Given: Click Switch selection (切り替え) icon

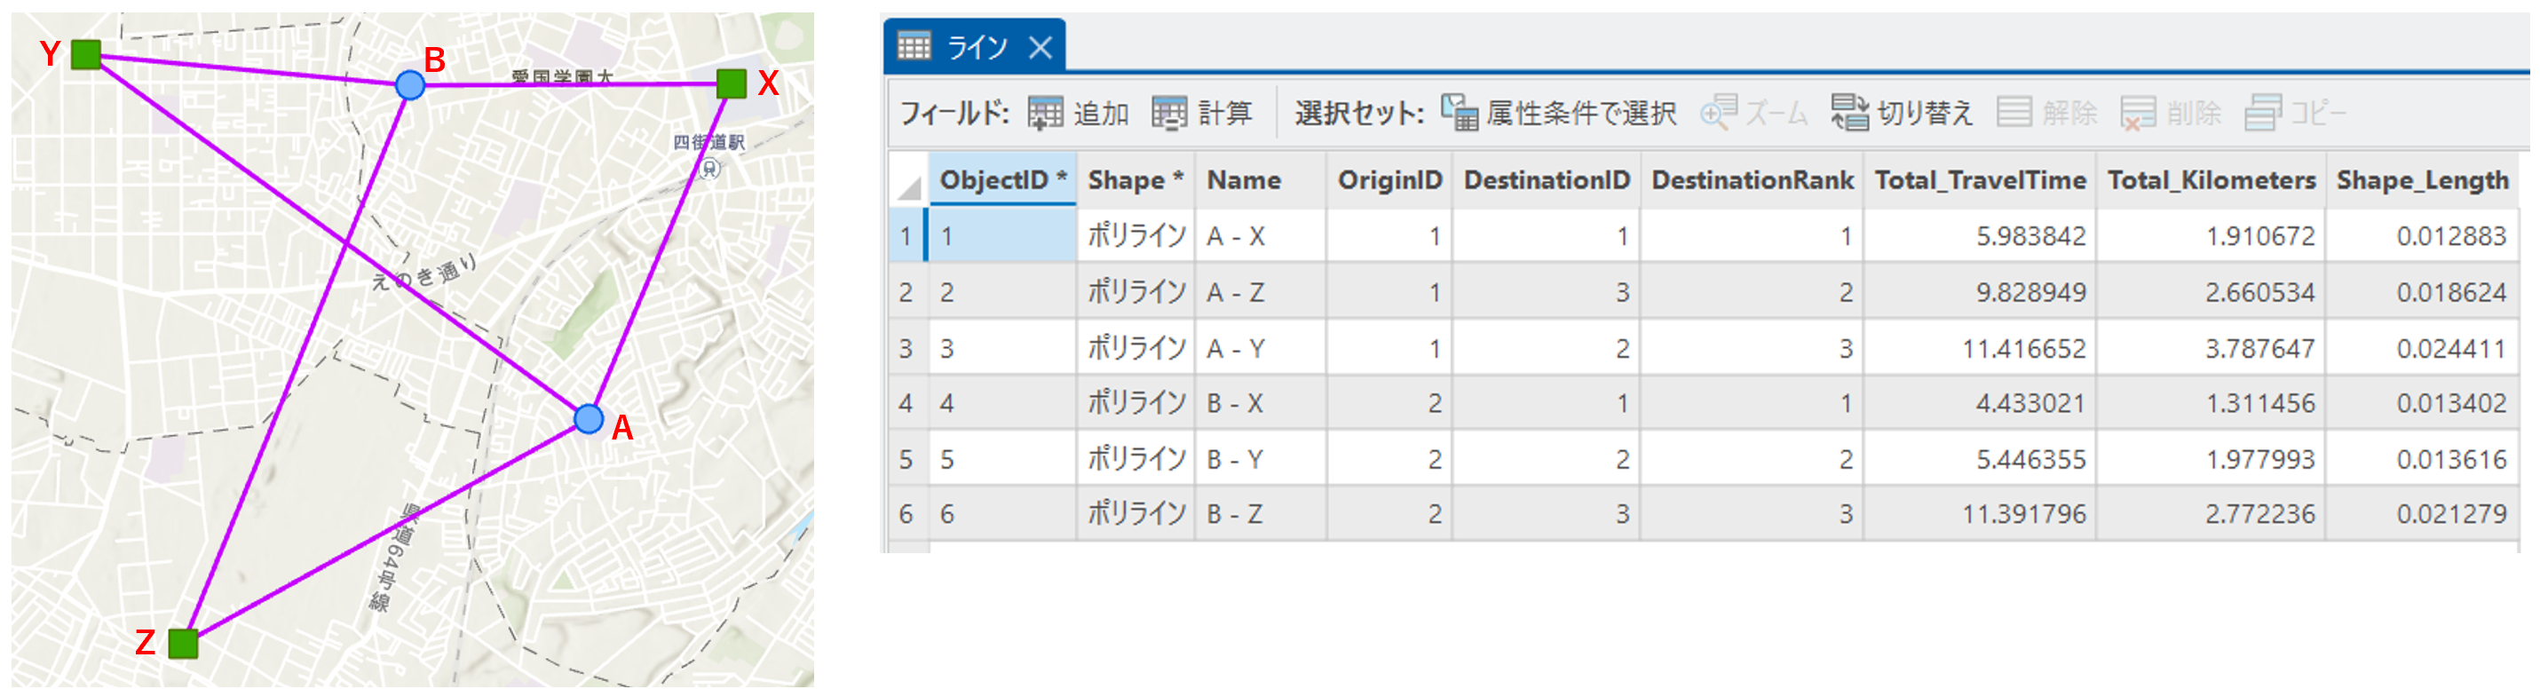Looking at the screenshot, I should 1850,114.
